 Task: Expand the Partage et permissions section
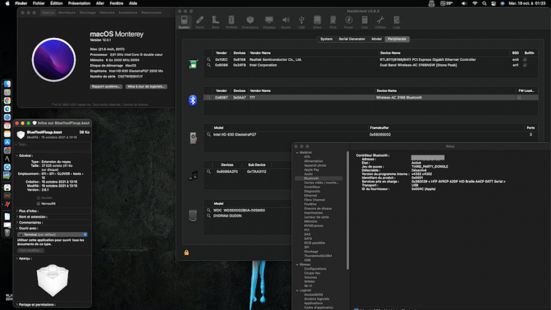[17, 304]
